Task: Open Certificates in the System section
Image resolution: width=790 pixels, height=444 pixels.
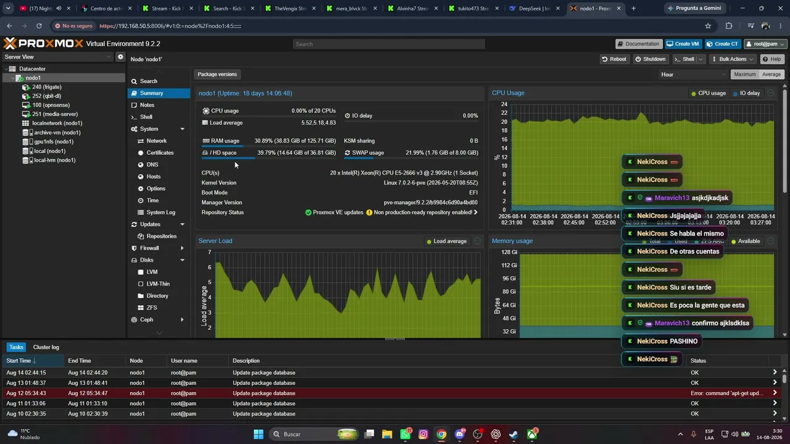Action: pyautogui.click(x=160, y=153)
